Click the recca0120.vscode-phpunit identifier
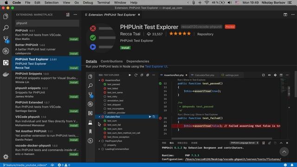The width and height of the screenshot is (297, 167). [201, 27]
